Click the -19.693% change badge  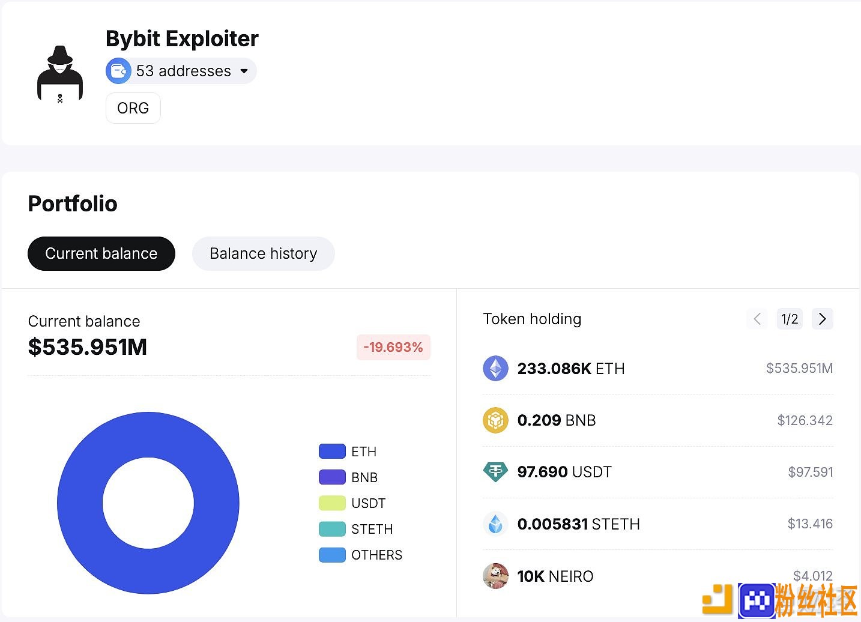click(x=393, y=347)
